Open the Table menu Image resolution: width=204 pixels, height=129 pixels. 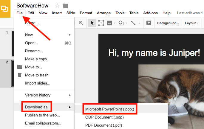(x=134, y=13)
